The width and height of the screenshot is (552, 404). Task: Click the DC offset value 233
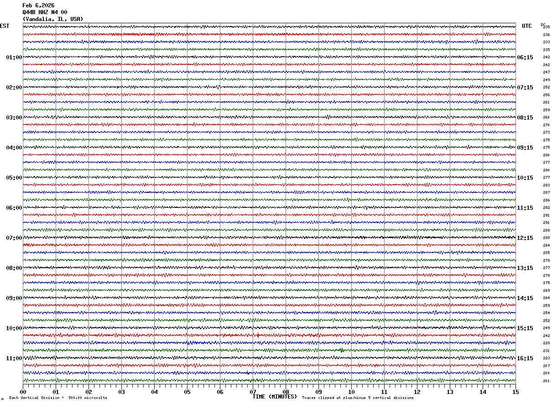pyautogui.click(x=546, y=42)
